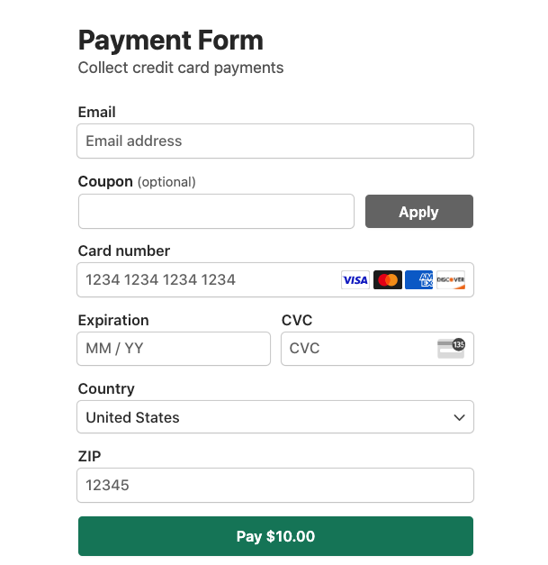
Task: Click the Mastercard logo icon
Action: tap(387, 280)
